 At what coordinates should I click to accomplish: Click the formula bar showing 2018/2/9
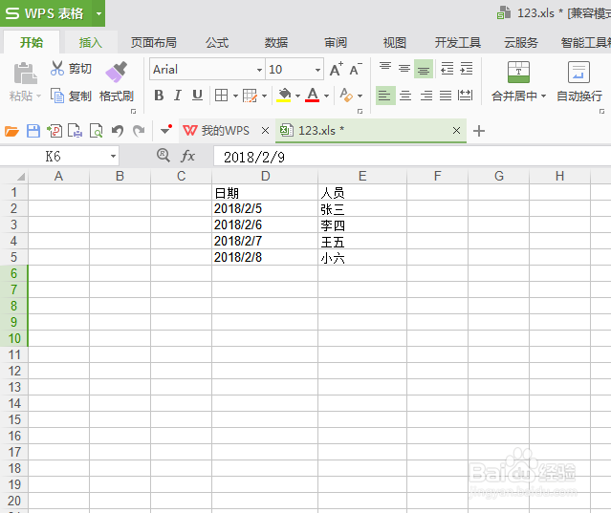tap(412, 157)
